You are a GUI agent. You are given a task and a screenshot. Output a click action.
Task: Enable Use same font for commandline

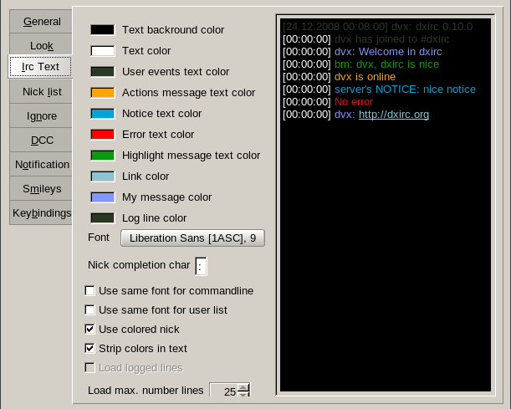89,291
